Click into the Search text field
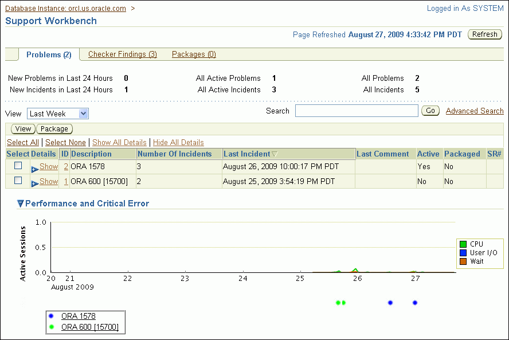 357,111
